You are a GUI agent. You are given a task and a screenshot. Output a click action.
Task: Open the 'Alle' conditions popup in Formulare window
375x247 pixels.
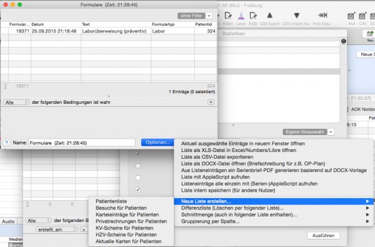pos(16,103)
